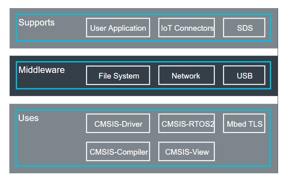Select the CMSIS-Compiler box
The width and height of the screenshot is (289, 181).
118,152
